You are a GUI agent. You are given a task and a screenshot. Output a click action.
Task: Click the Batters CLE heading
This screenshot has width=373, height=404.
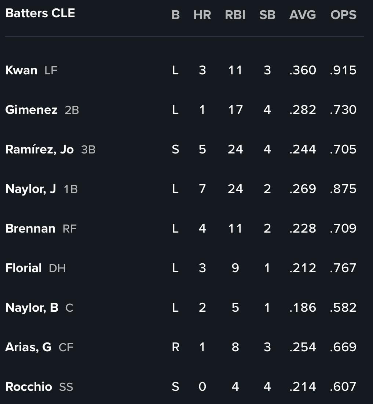40,14
